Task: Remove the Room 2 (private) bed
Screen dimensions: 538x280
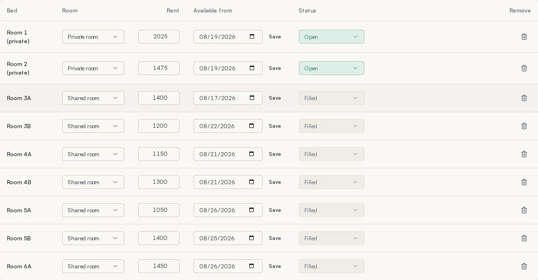Action: coord(524,68)
